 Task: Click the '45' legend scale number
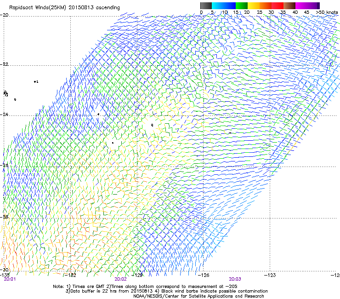coord(306,12)
